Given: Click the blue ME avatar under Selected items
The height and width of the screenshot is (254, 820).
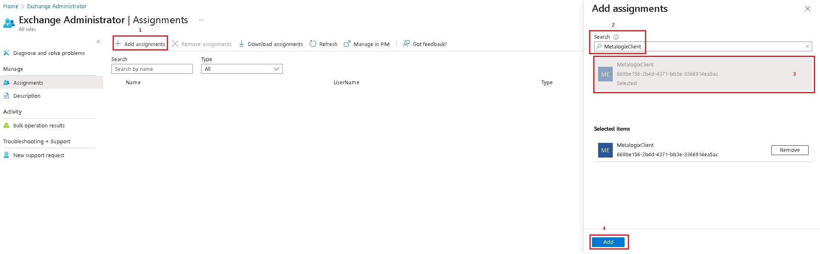Looking at the screenshot, I should [x=605, y=150].
